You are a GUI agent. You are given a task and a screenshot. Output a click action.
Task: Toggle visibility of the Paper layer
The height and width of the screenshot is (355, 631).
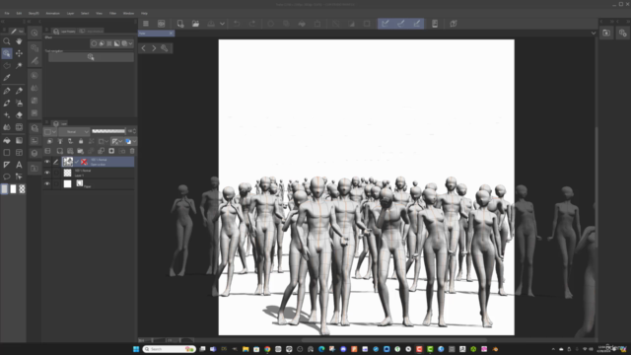coord(47,183)
